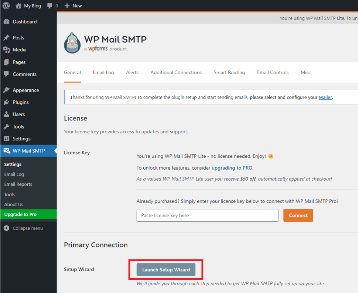Switch to Additional Connections tab

pyautogui.click(x=176, y=73)
